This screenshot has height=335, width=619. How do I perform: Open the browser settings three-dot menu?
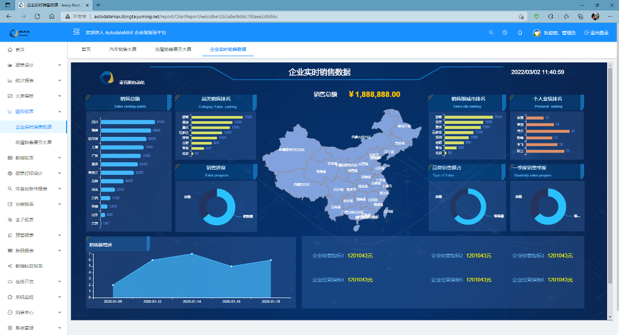610,16
